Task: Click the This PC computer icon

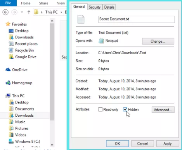Action: point(8,96)
